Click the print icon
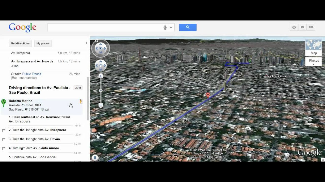 [294, 27]
